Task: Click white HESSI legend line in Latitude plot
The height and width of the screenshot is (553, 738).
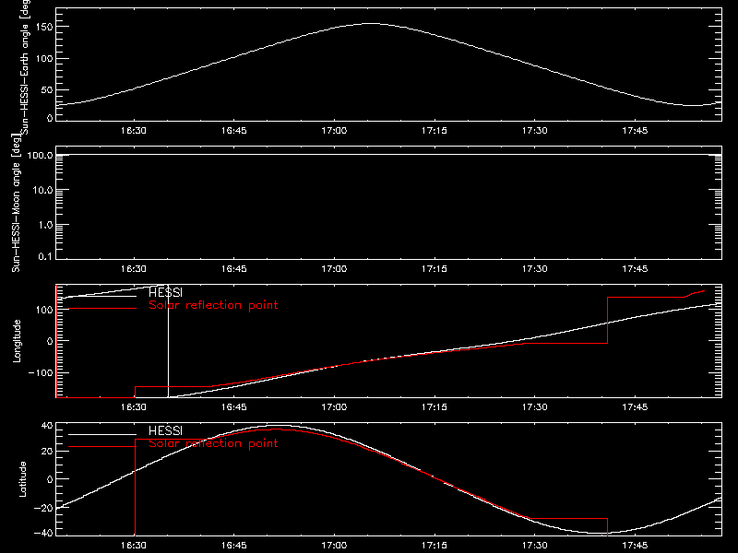Action: 102,434
